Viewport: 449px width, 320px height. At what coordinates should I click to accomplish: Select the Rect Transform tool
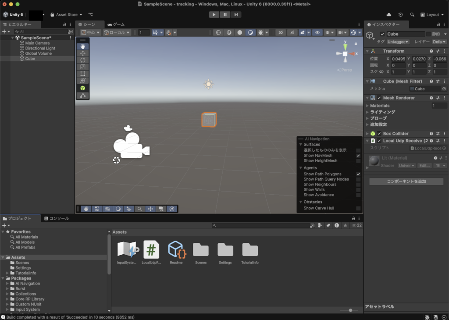pos(82,74)
